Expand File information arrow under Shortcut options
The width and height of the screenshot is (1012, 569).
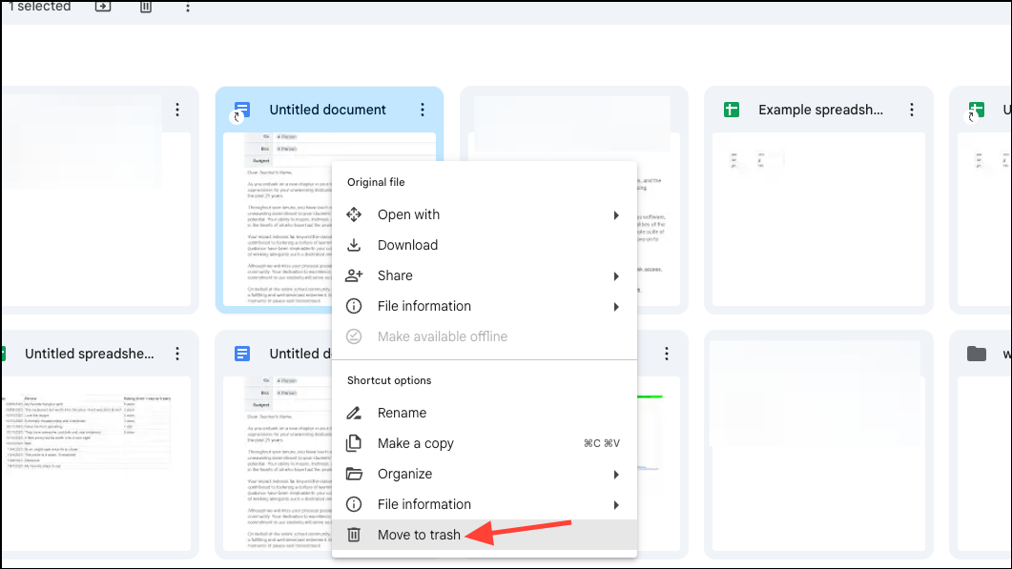click(616, 504)
